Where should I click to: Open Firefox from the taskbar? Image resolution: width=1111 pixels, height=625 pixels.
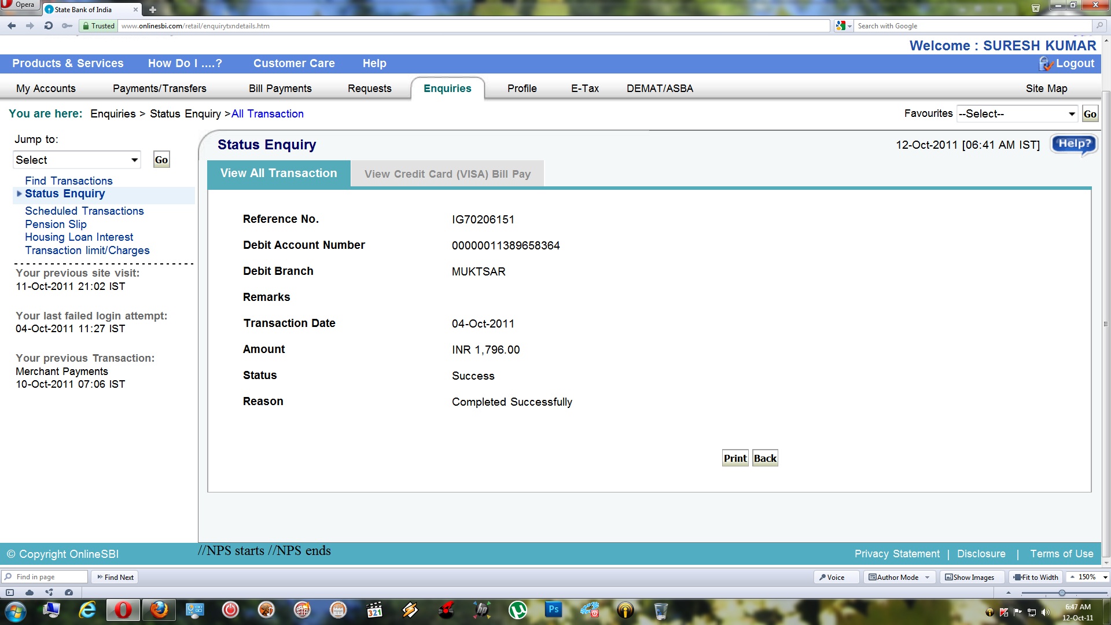159,610
